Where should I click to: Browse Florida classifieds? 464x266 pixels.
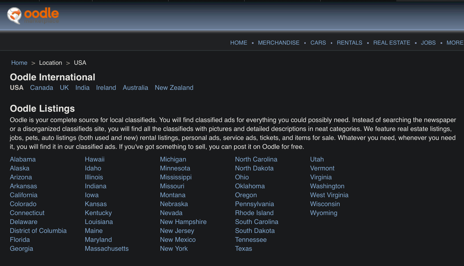20,240
